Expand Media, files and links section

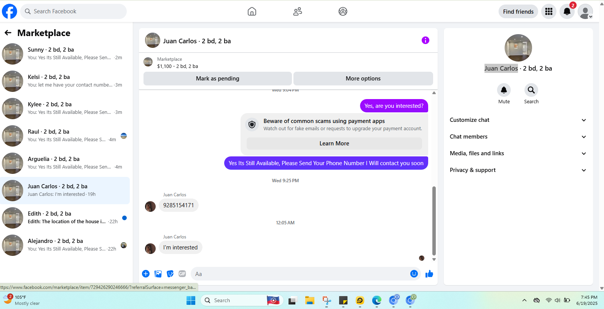coord(518,153)
